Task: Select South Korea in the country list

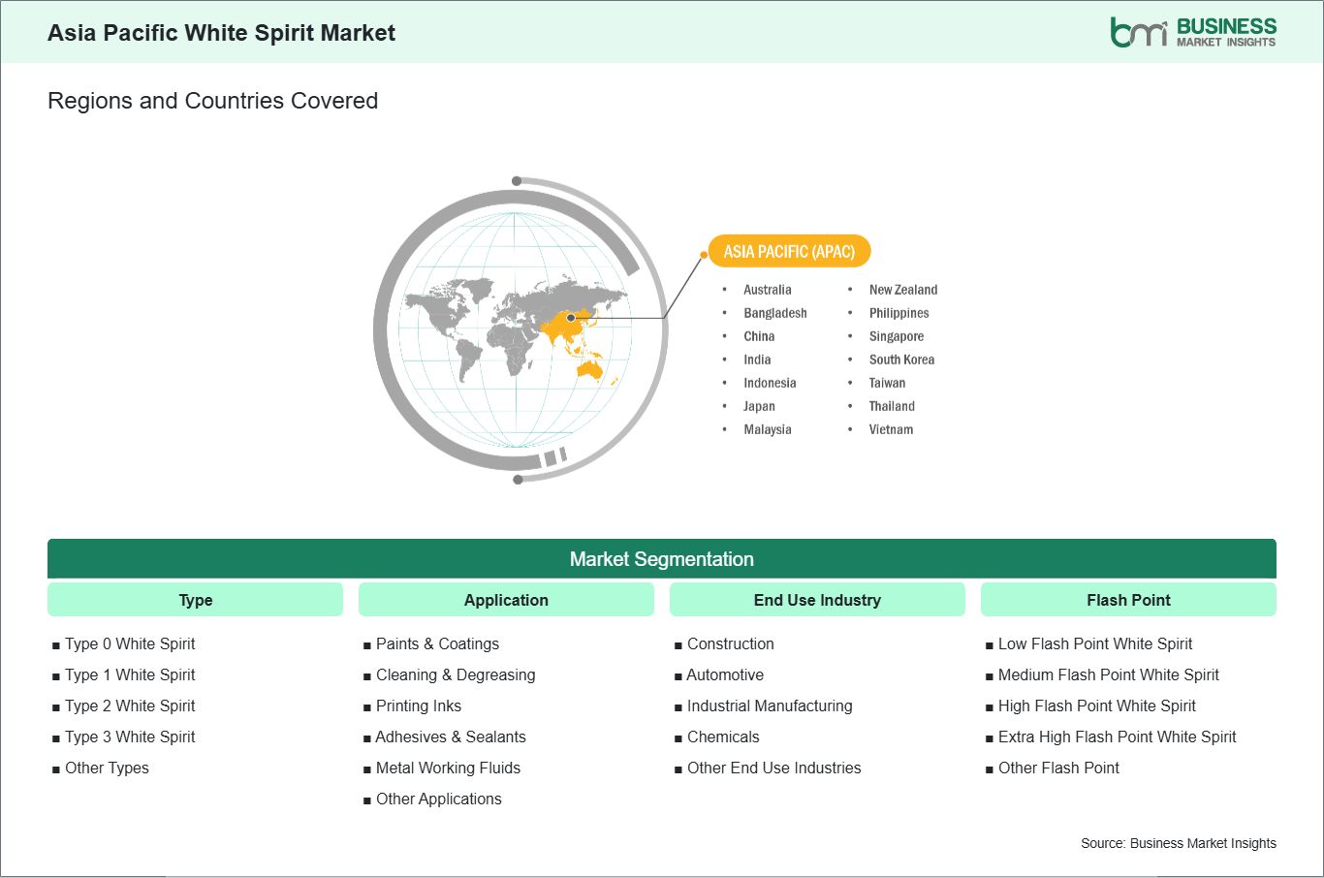Action: [901, 360]
